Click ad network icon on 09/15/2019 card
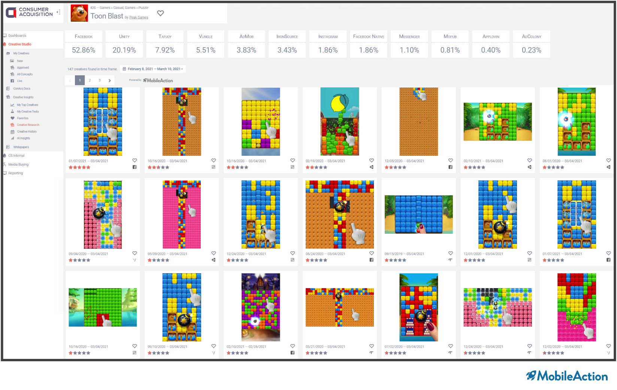 [451, 260]
